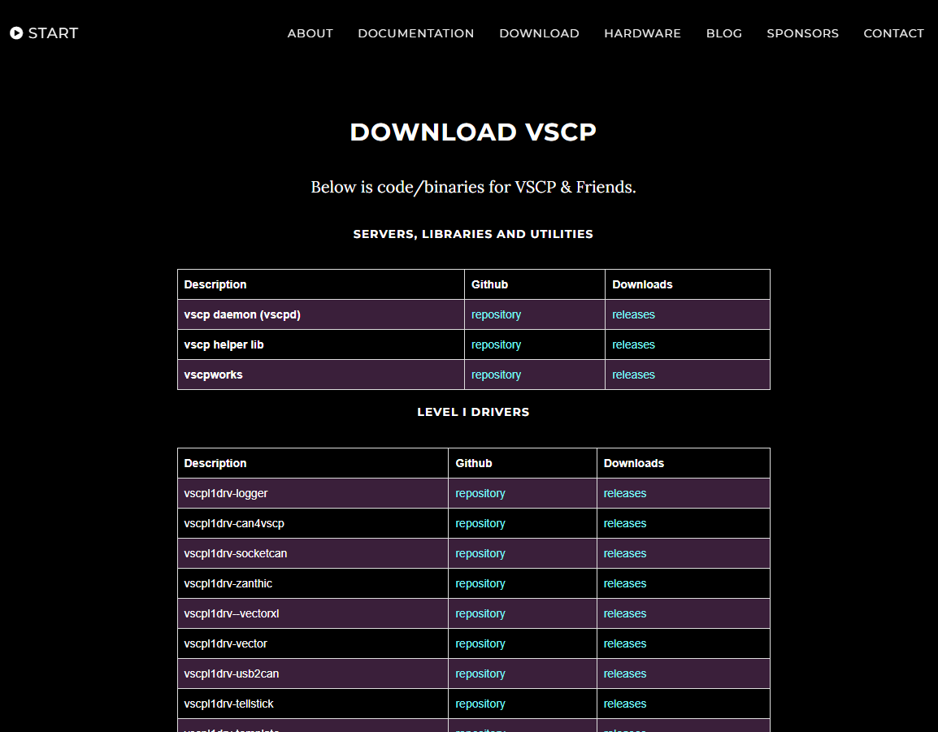938x732 pixels.
Task: Select the 'vscpl1drv-logger' cell
Action: pos(313,493)
